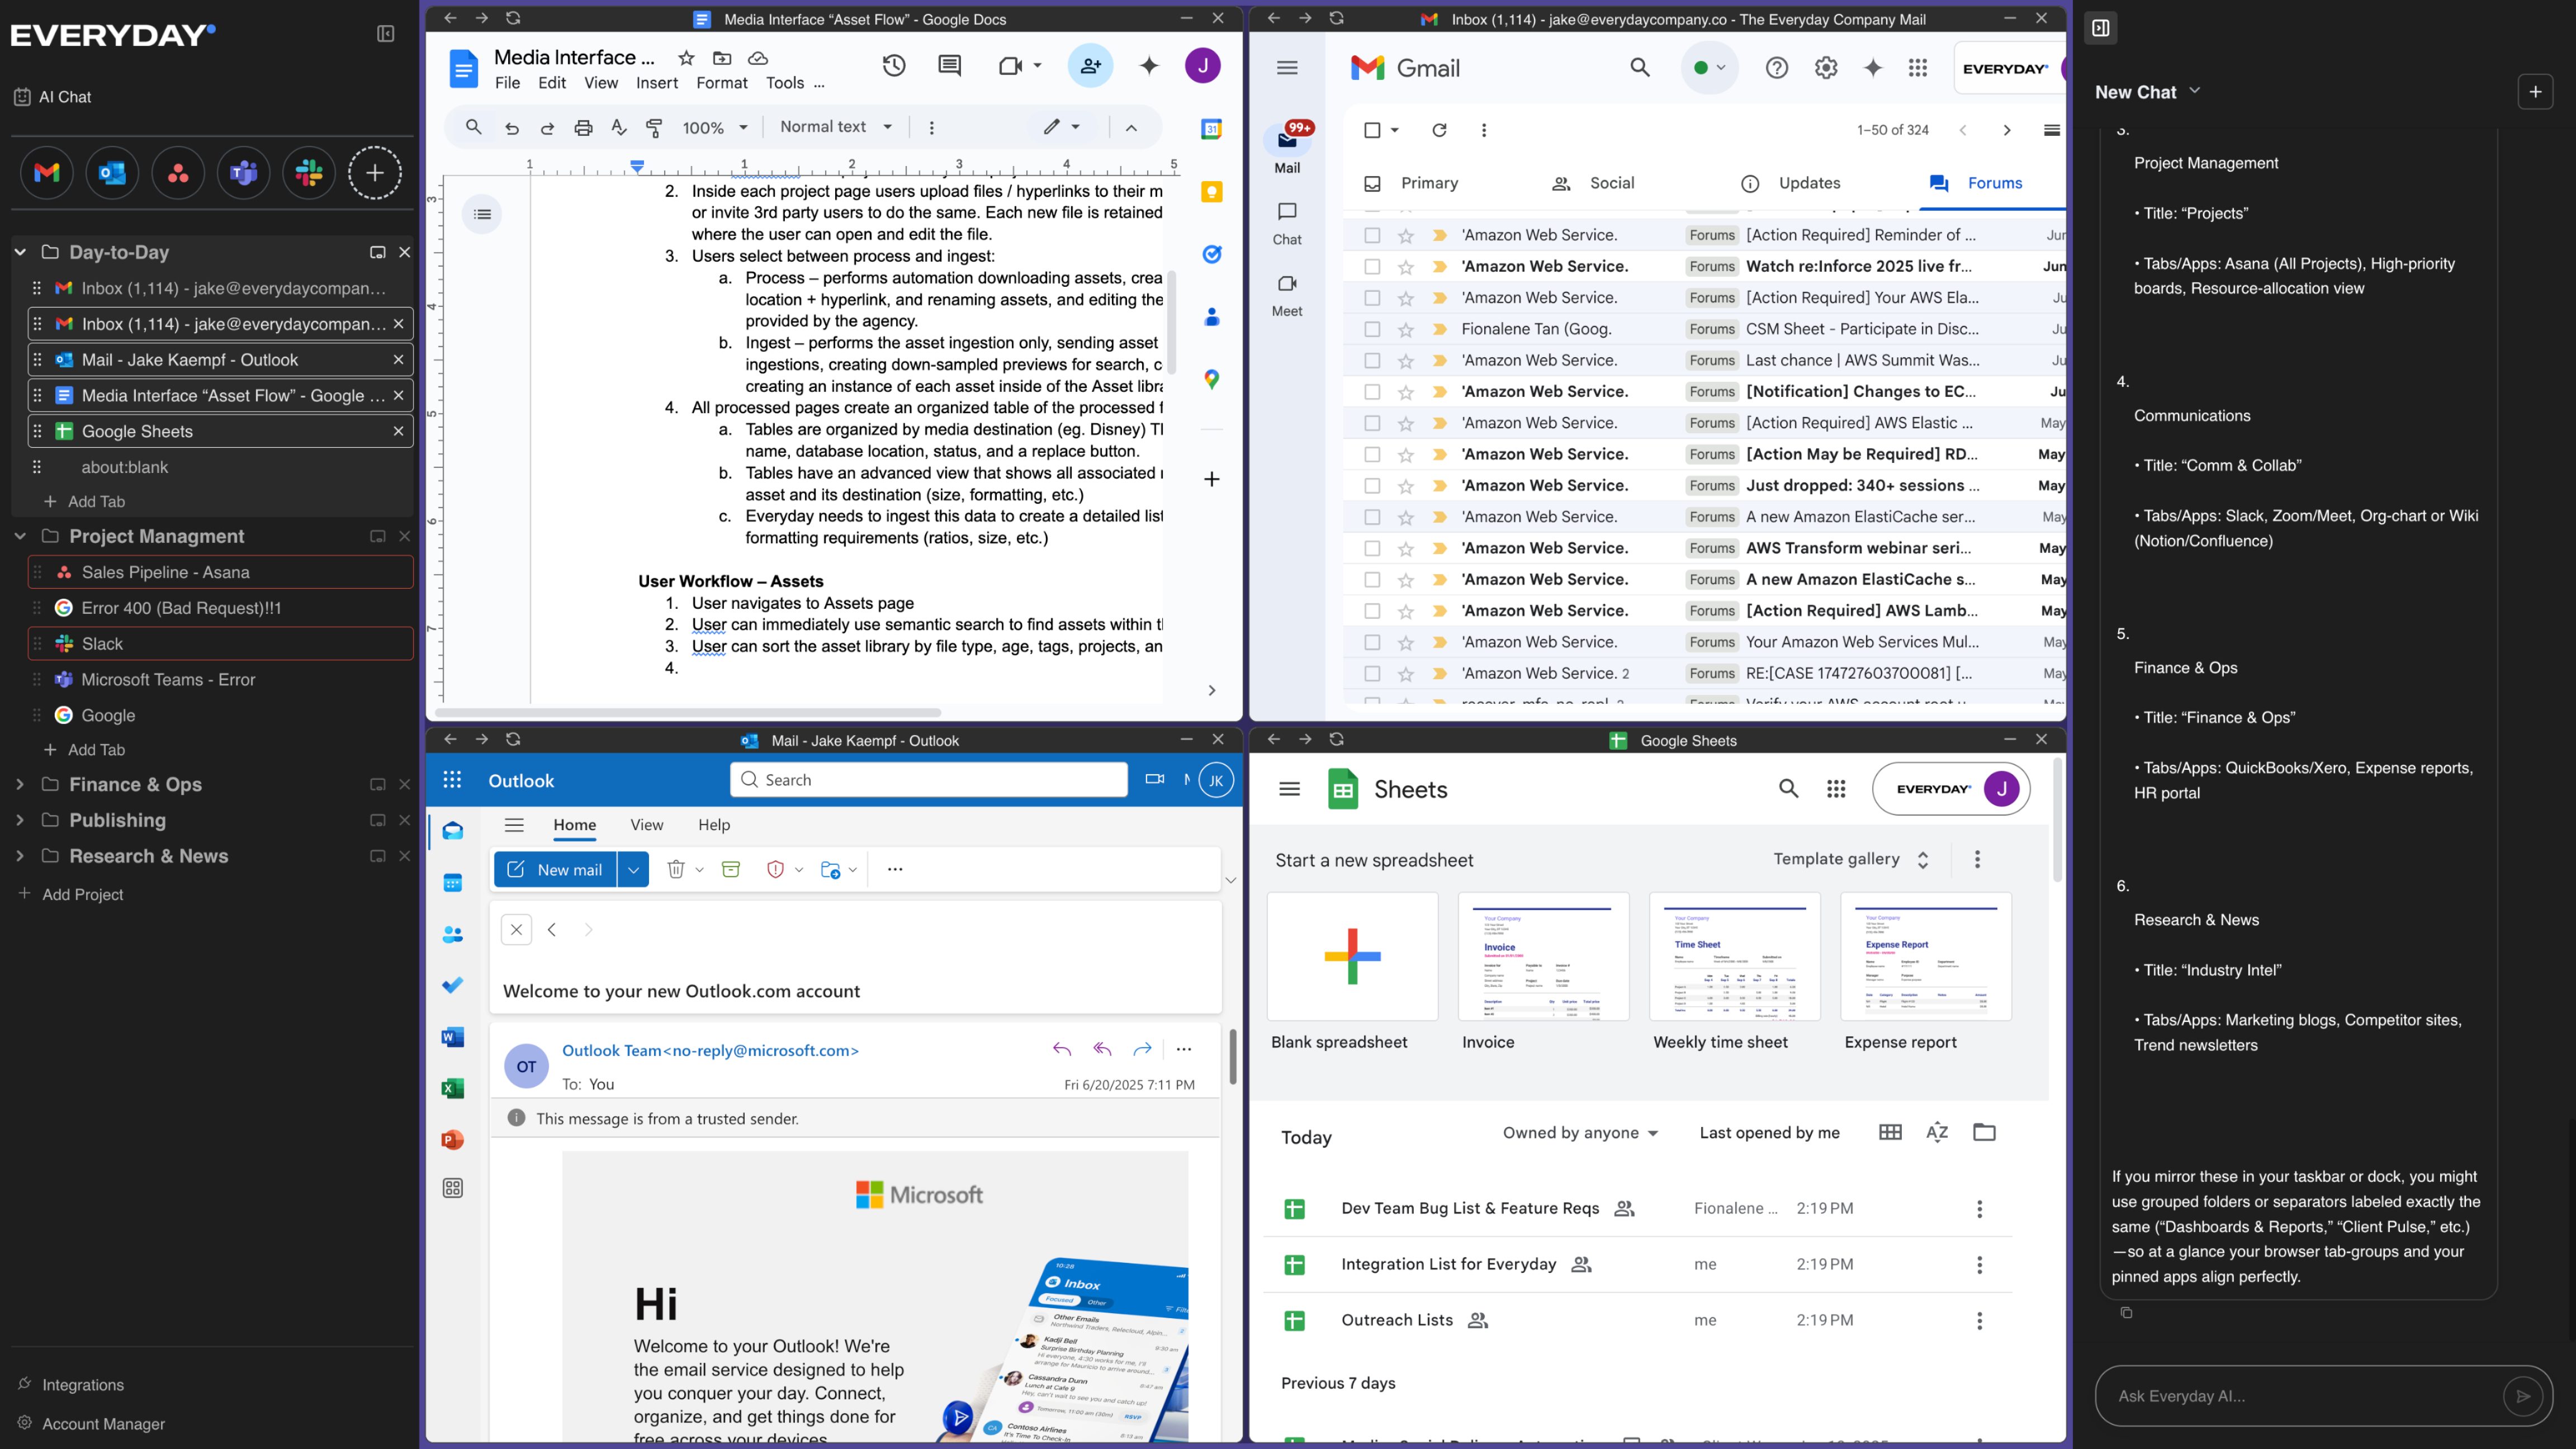The image size is (2576, 1449).
Task: Star the 'RE:[CASE 174727603700081]' email
Action: (1406, 674)
